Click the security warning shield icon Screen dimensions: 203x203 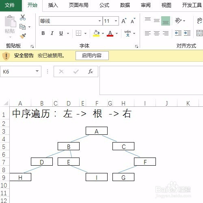click(6, 56)
